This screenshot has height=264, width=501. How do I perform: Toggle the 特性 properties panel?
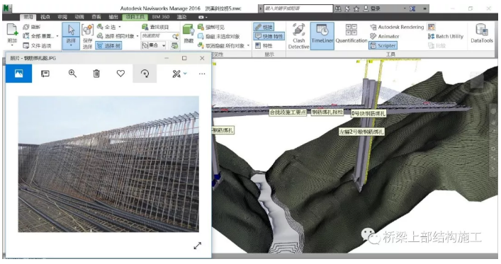click(264, 45)
